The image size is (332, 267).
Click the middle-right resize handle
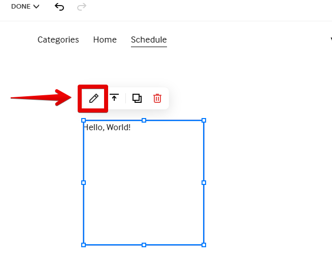(204, 182)
